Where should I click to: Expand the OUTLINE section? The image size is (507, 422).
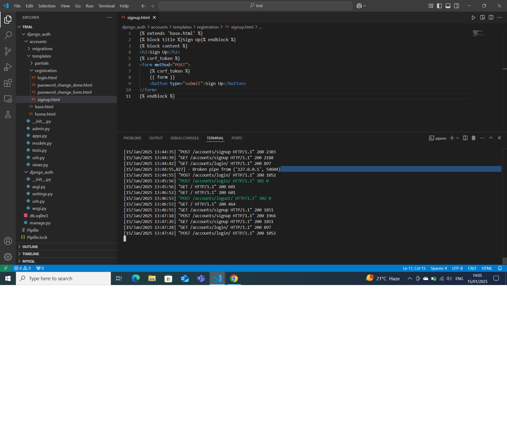coord(30,246)
